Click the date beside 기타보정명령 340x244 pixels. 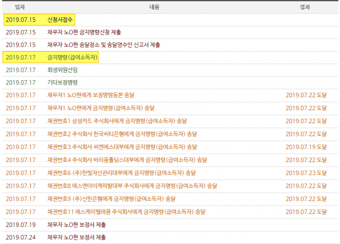coord(21,83)
